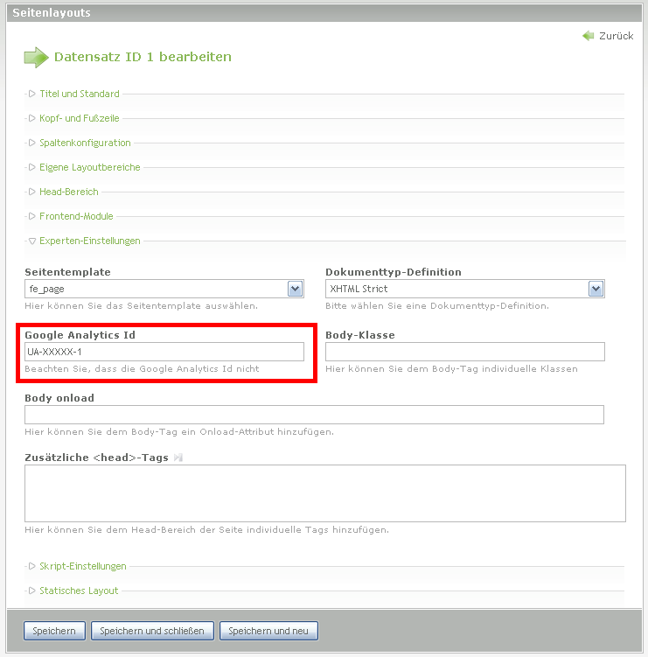Expand the Titel und Standard section

79,94
